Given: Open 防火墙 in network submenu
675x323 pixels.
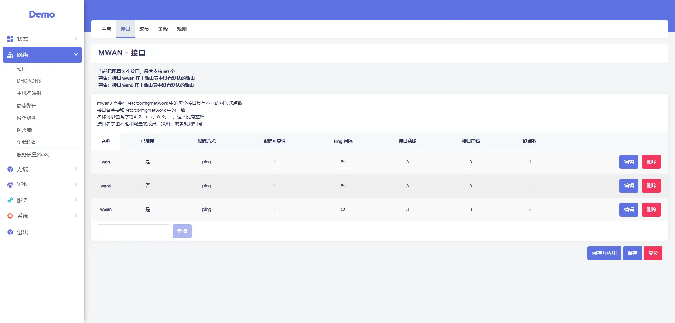Looking at the screenshot, I should click(24, 130).
